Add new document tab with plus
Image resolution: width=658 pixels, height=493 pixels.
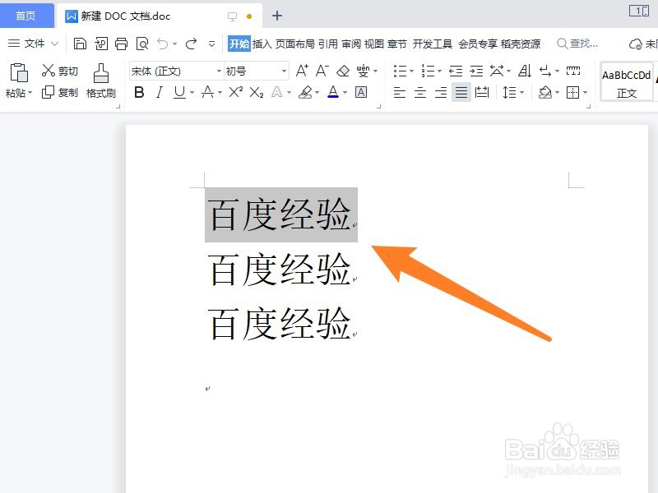[277, 16]
